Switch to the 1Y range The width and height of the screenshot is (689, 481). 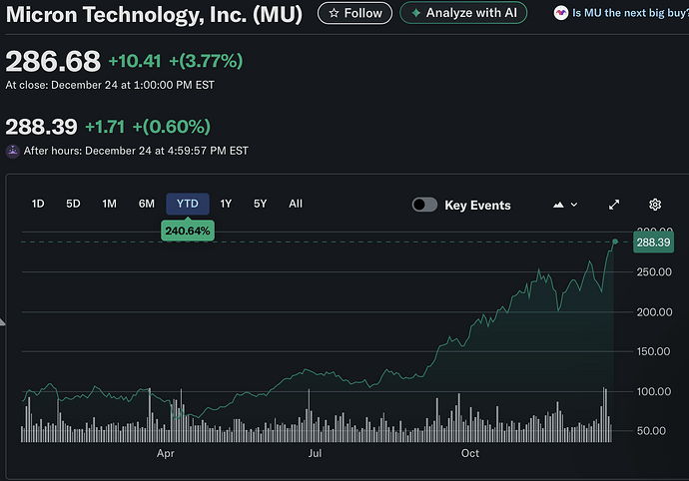click(226, 204)
